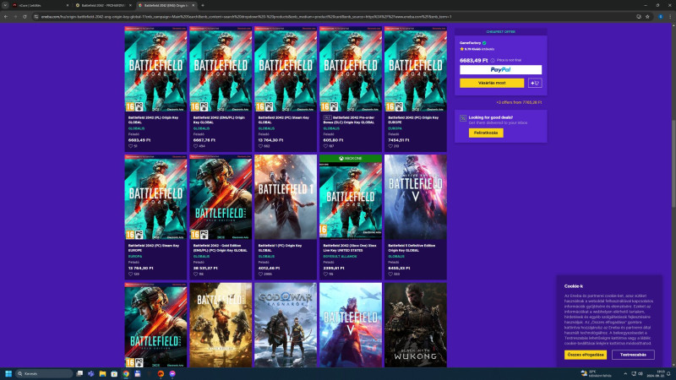This screenshot has height=380, width=676.
Task: Reload the page with the refresh icon
Action: [x=25, y=17]
